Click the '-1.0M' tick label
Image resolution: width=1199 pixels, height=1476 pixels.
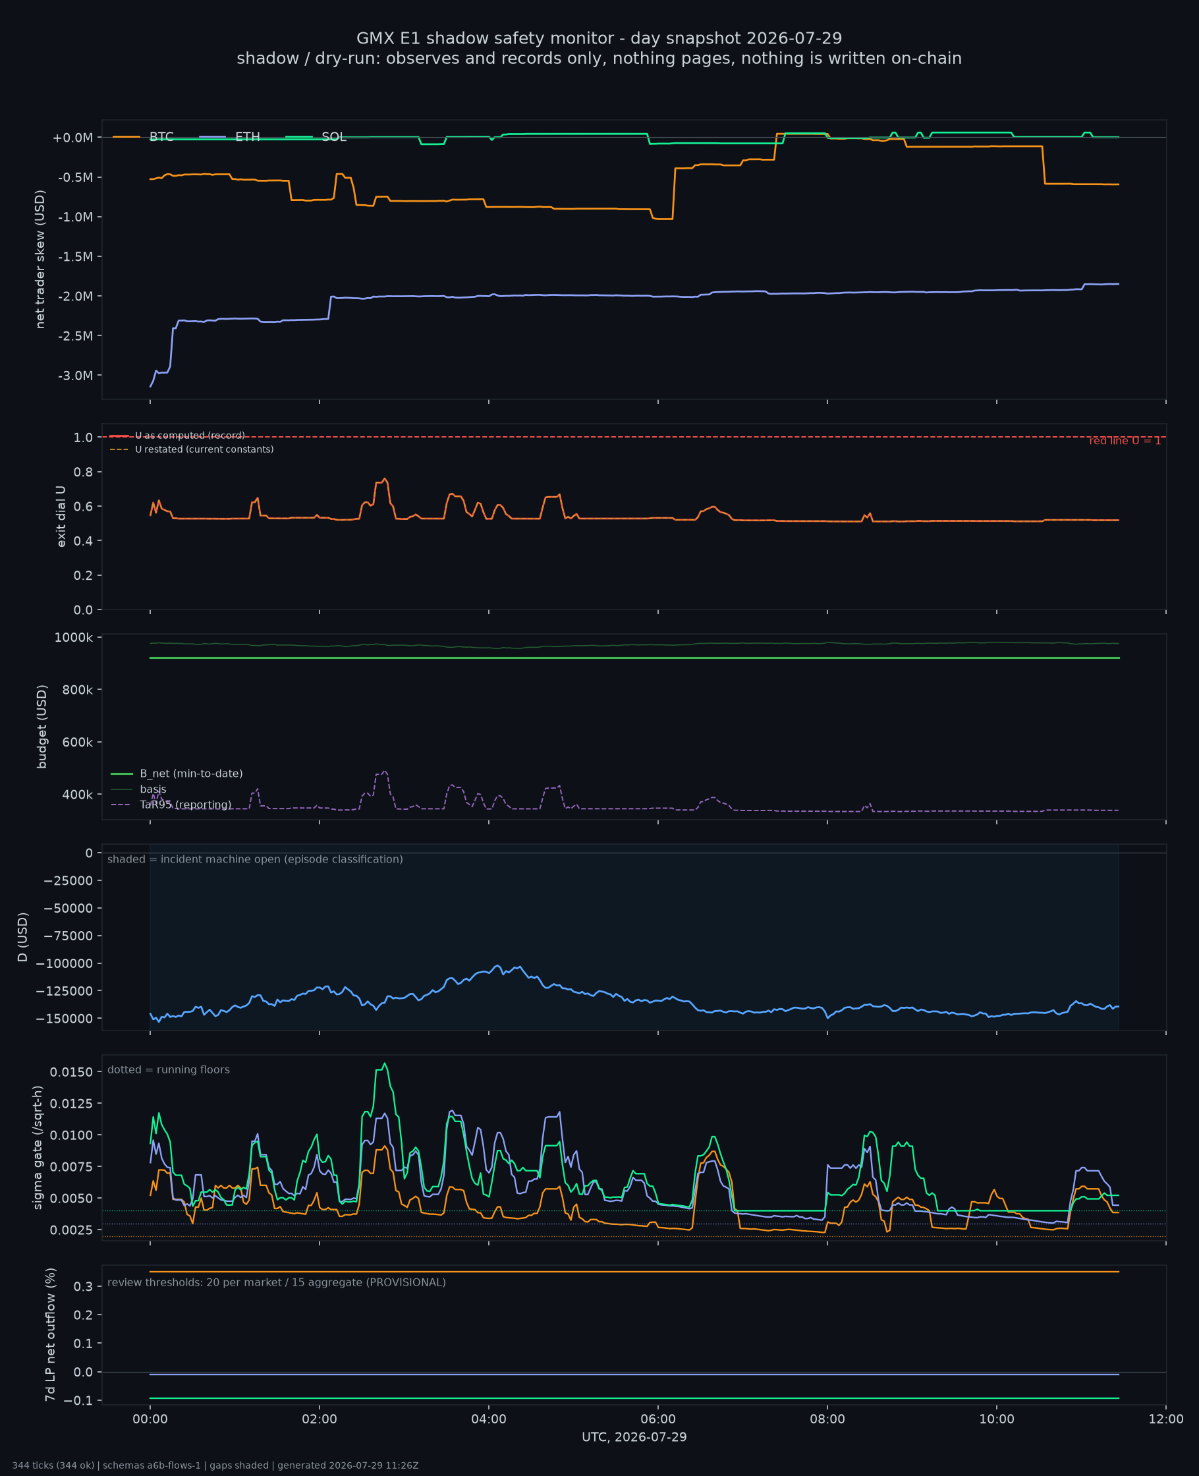point(75,217)
